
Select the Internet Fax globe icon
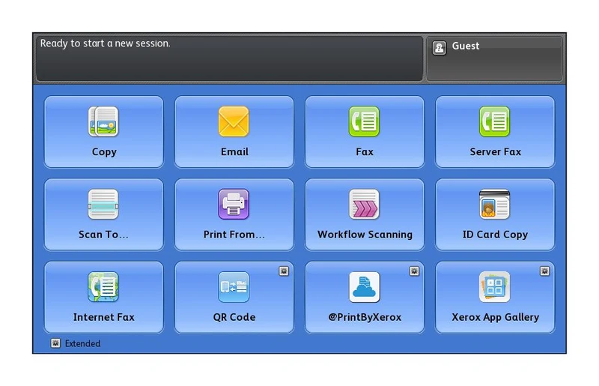(x=103, y=287)
